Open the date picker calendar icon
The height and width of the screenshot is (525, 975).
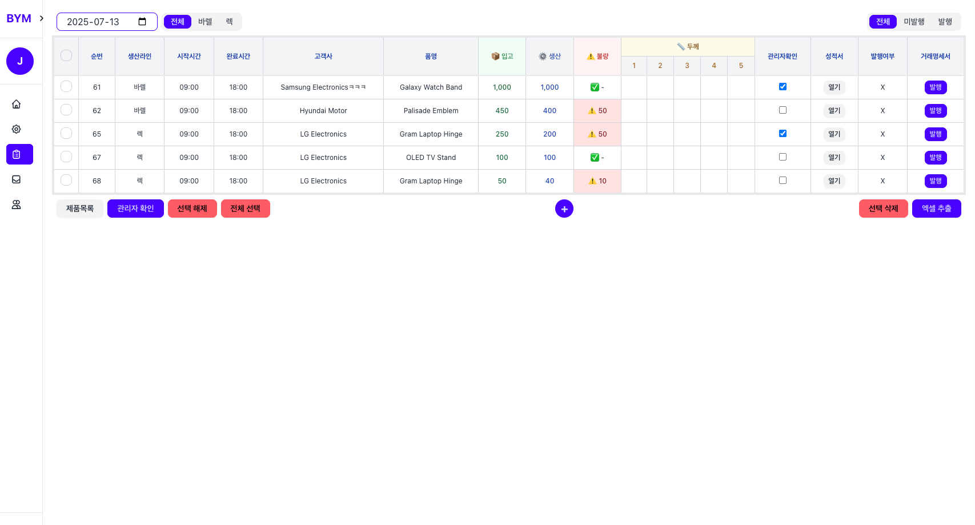point(142,22)
